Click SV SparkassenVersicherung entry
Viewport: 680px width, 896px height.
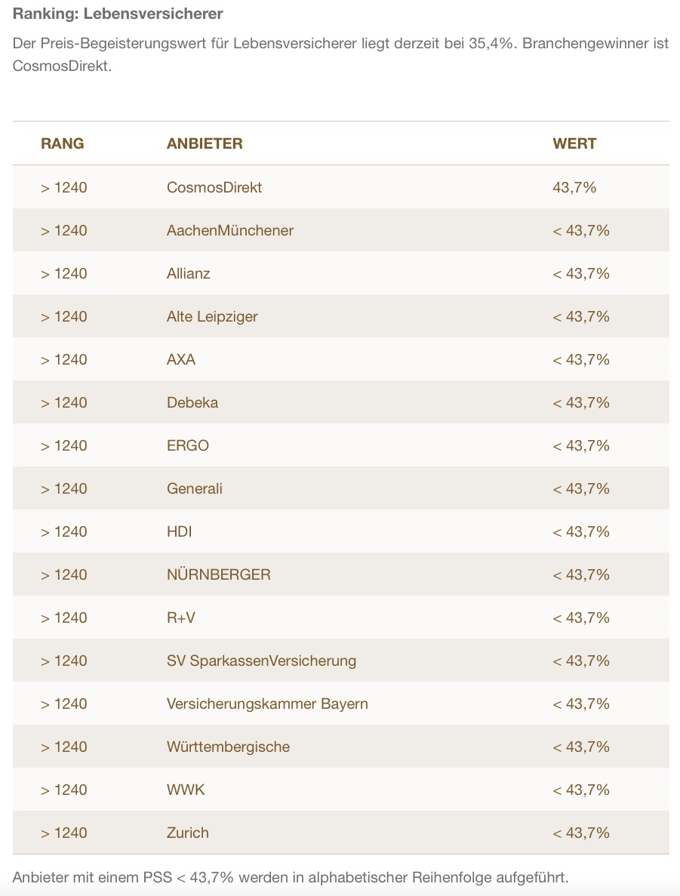[x=261, y=660]
